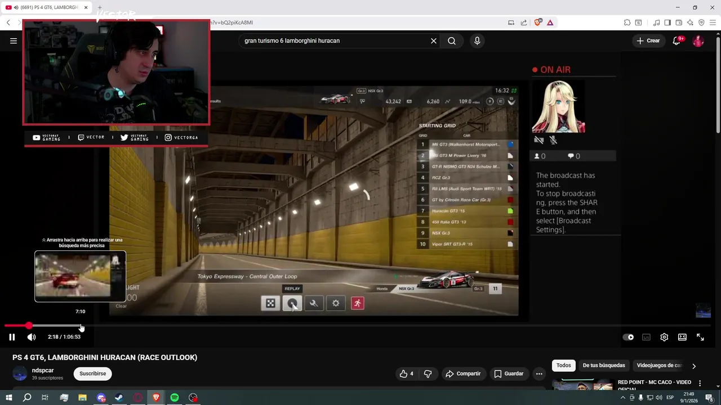Open the browser playlist music-note icon
721x405 pixels.
(656, 22)
